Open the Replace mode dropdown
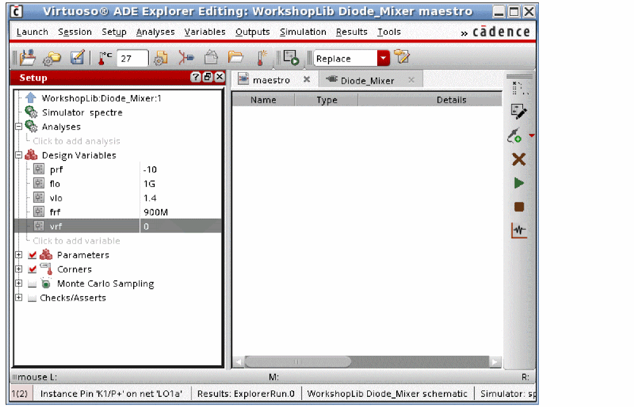The width and height of the screenshot is (634, 407). [383, 58]
